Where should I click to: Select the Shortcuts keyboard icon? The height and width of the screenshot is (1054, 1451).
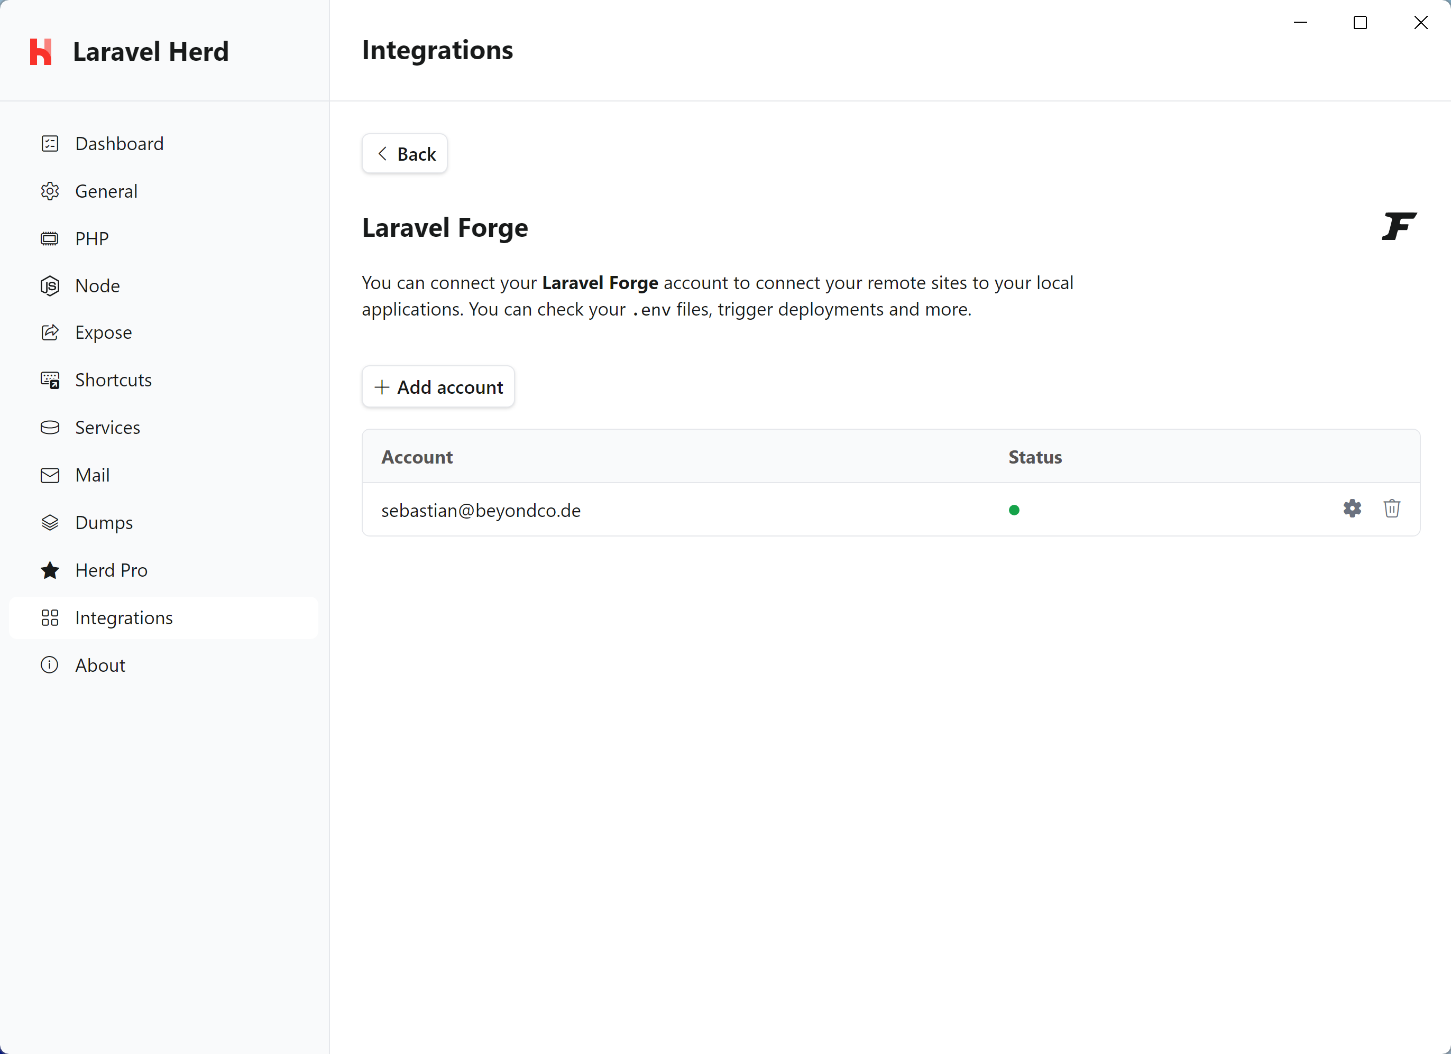pyautogui.click(x=49, y=380)
